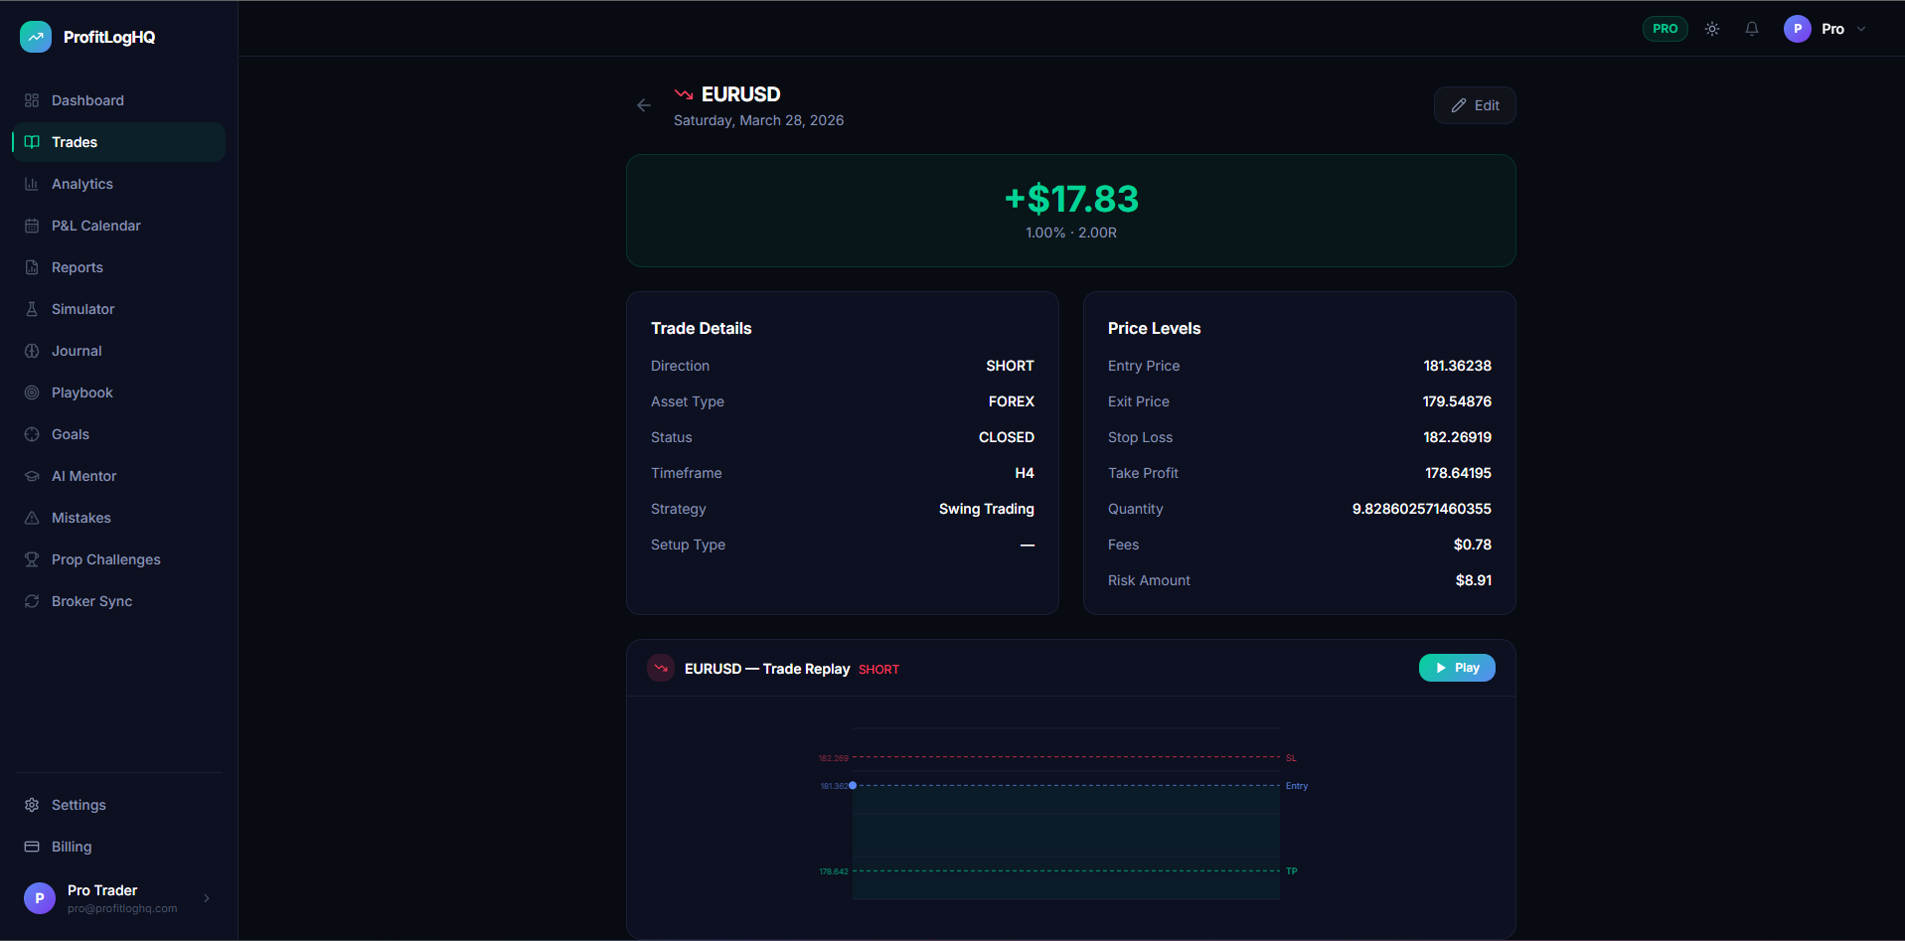
Task: Click the AI Mentor brain icon
Action: click(33, 476)
